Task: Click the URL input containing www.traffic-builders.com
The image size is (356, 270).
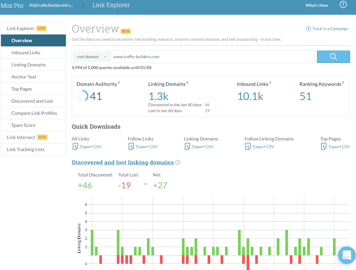Action: coord(212,57)
